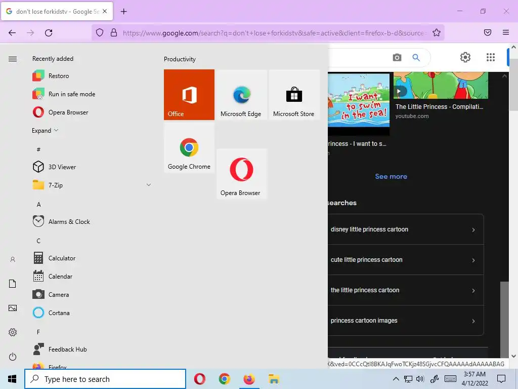The height and width of the screenshot is (389, 518).
Task: Open Opera from the taskbar
Action: [199, 379]
